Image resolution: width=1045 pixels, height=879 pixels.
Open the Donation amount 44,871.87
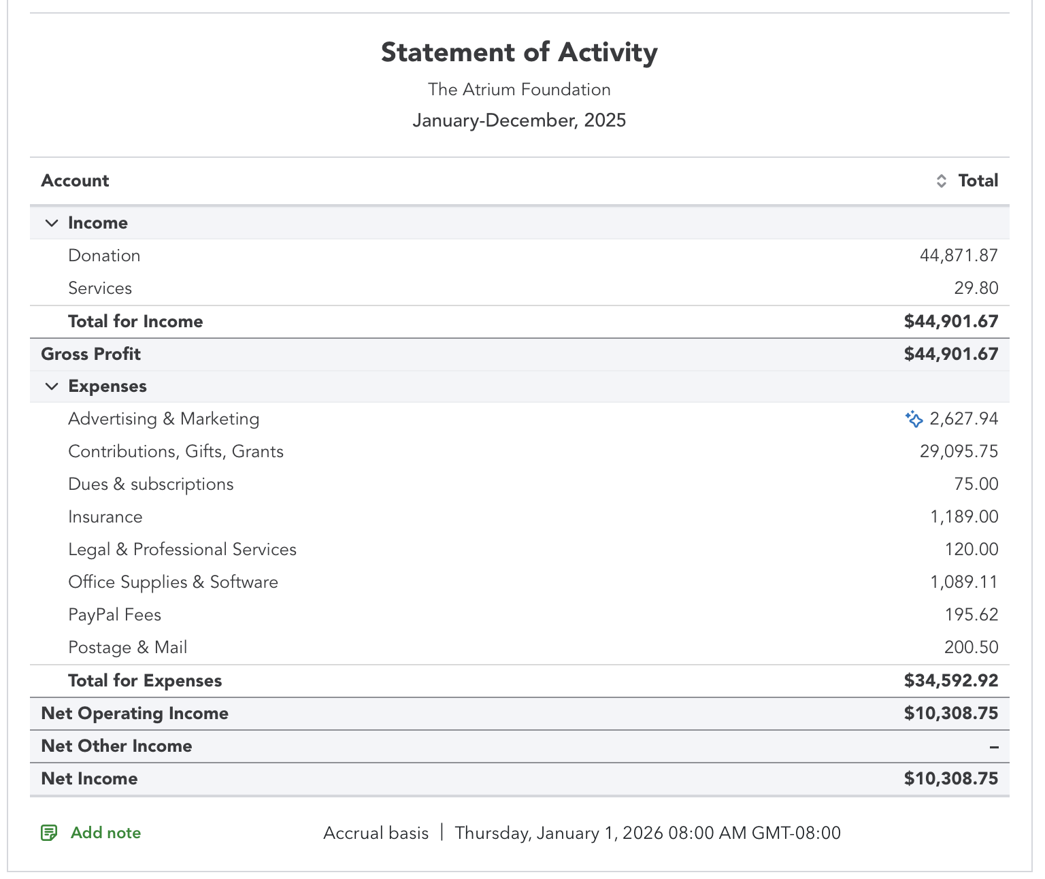[959, 256]
